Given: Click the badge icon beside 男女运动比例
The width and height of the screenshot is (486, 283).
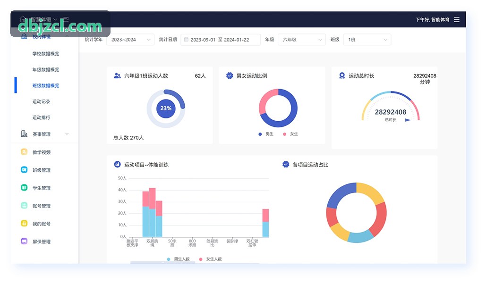Looking at the screenshot, I should pos(230,75).
